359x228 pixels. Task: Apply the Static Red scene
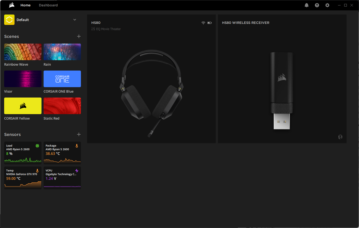point(62,106)
